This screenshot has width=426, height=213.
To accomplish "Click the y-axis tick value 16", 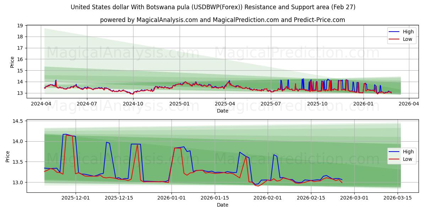I will tap(20, 59).
